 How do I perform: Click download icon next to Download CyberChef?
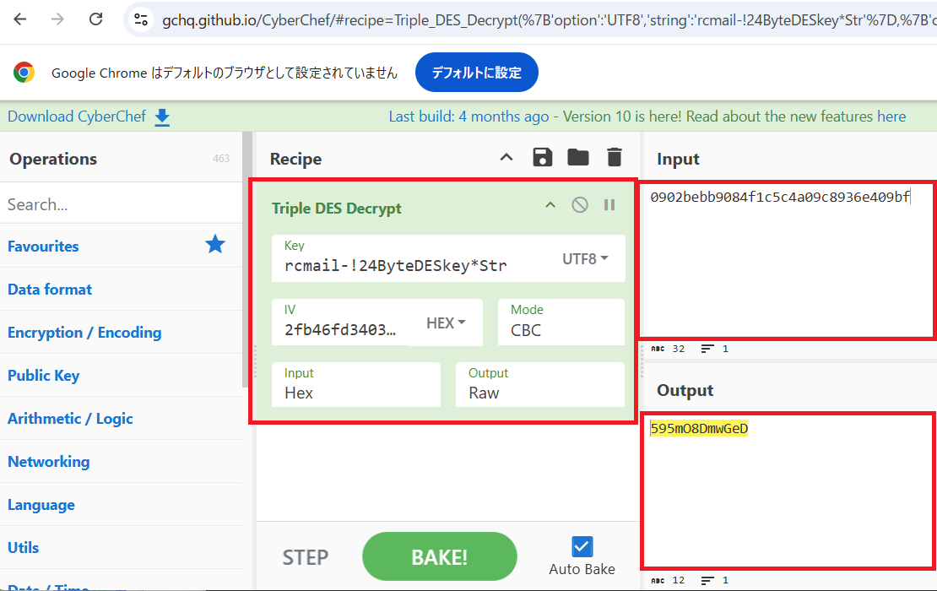pyautogui.click(x=162, y=117)
